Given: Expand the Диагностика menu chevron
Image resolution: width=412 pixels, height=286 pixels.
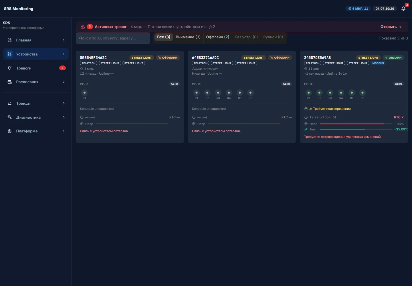Looking at the screenshot, I should point(64,117).
